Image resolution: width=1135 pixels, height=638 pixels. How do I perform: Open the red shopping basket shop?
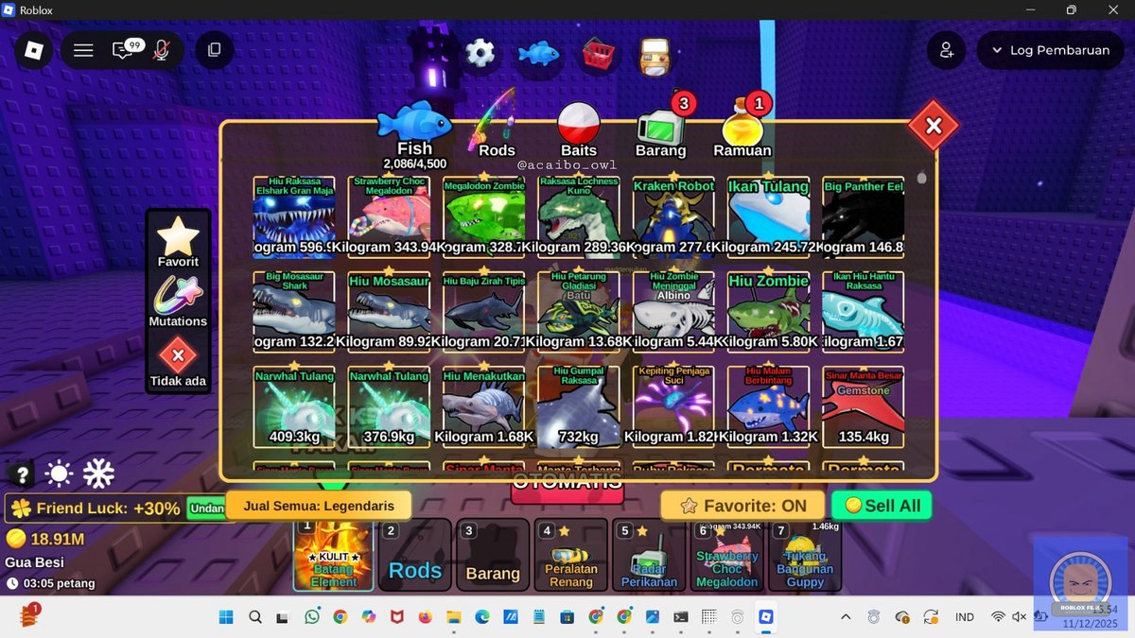pyautogui.click(x=597, y=54)
